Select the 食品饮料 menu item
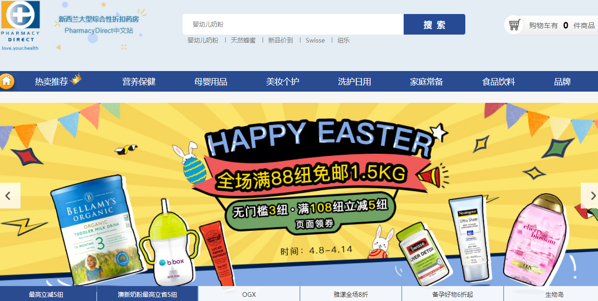The image size is (598, 301). pyautogui.click(x=498, y=82)
